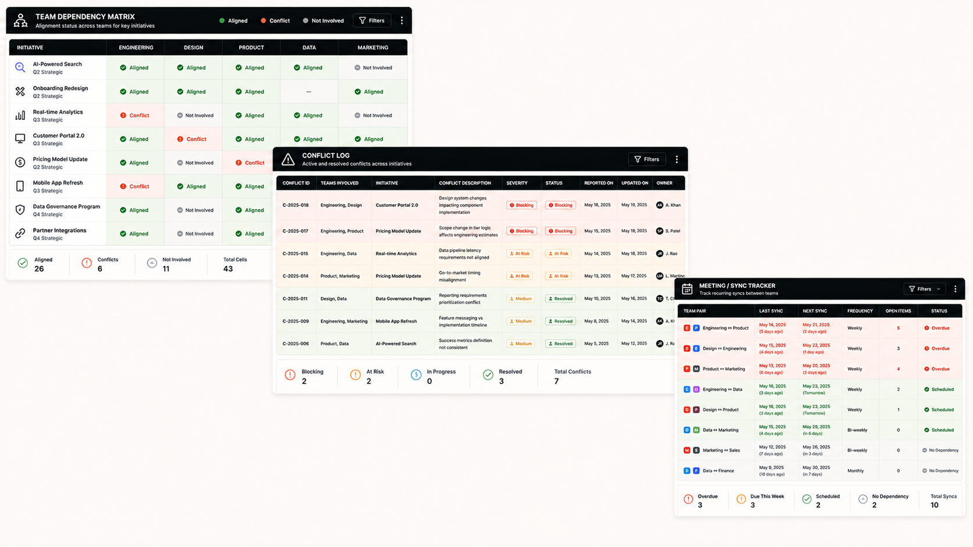Click the Onboarding Redesign tools icon

coord(20,91)
